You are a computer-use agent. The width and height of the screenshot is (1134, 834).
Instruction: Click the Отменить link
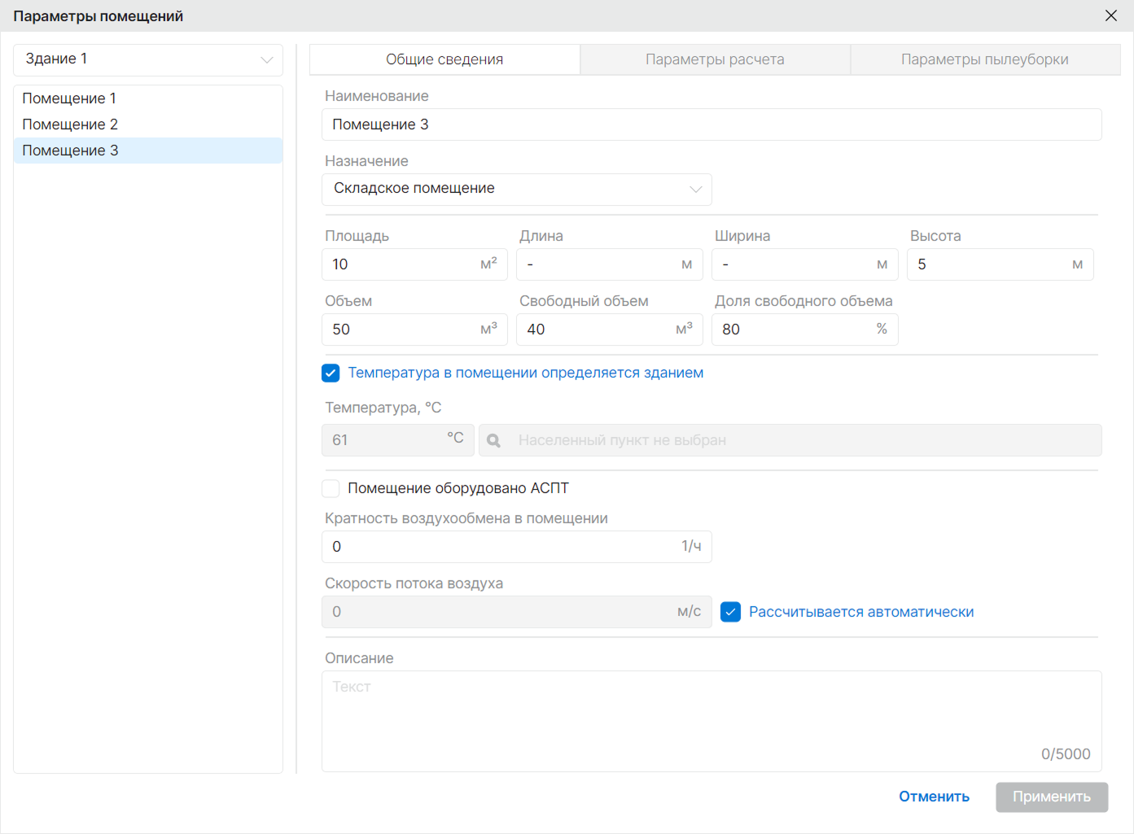pyautogui.click(x=934, y=797)
